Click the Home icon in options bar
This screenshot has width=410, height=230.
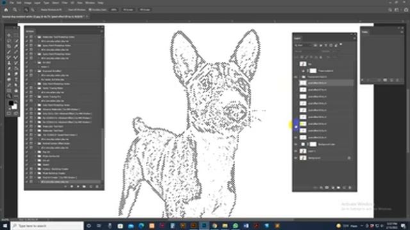coord(6,10)
